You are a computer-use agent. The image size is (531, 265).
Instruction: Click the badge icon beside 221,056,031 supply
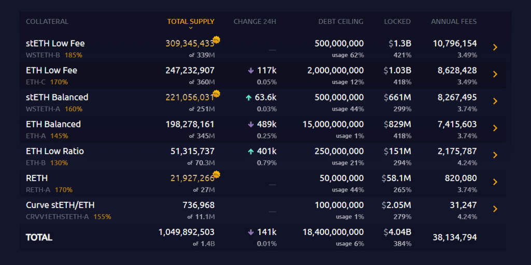pos(216,94)
